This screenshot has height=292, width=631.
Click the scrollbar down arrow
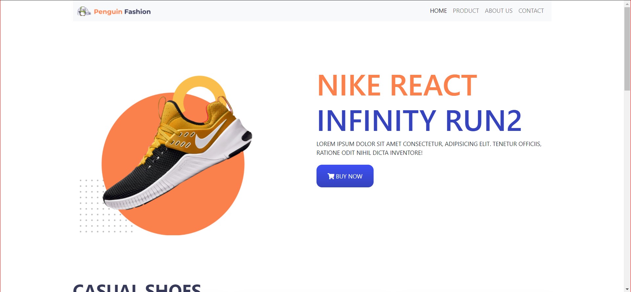627,289
